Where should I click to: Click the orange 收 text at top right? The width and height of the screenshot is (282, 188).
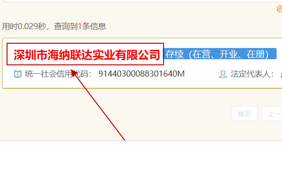point(279,8)
